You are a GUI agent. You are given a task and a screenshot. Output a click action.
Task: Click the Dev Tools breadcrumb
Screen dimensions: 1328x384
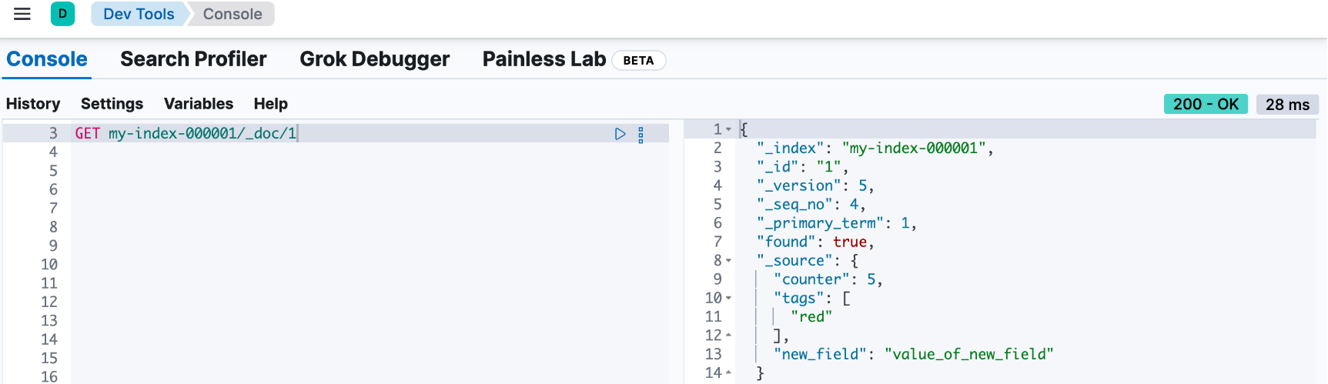[x=139, y=14]
